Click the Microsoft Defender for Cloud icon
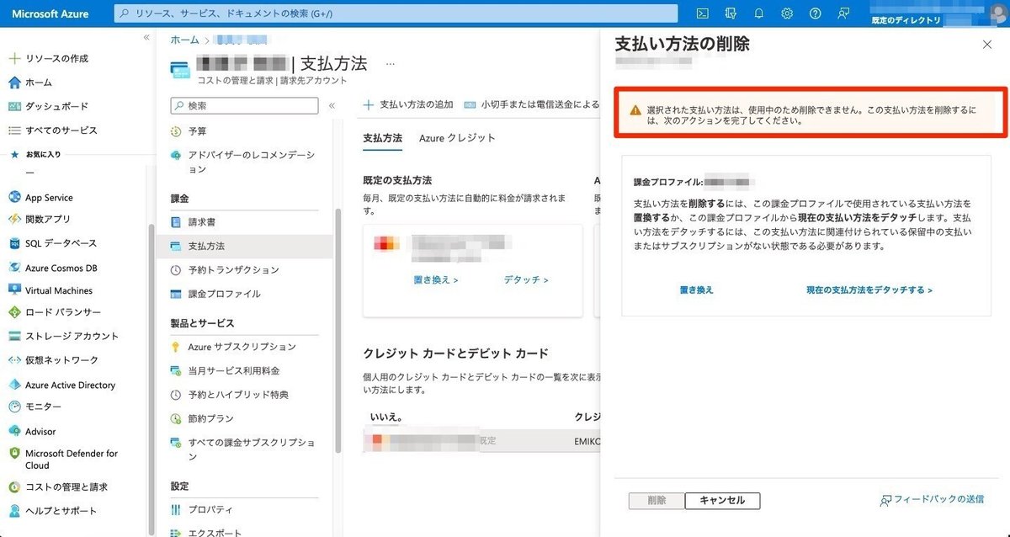Screen dimensions: 1010x537 (x=13, y=454)
